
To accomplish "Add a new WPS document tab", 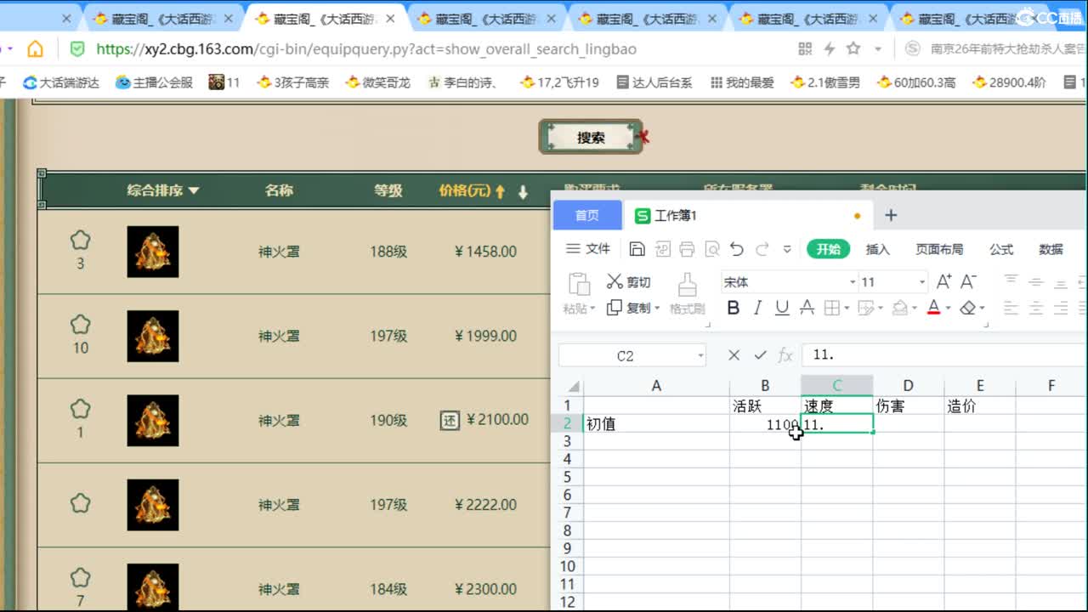I will (891, 215).
